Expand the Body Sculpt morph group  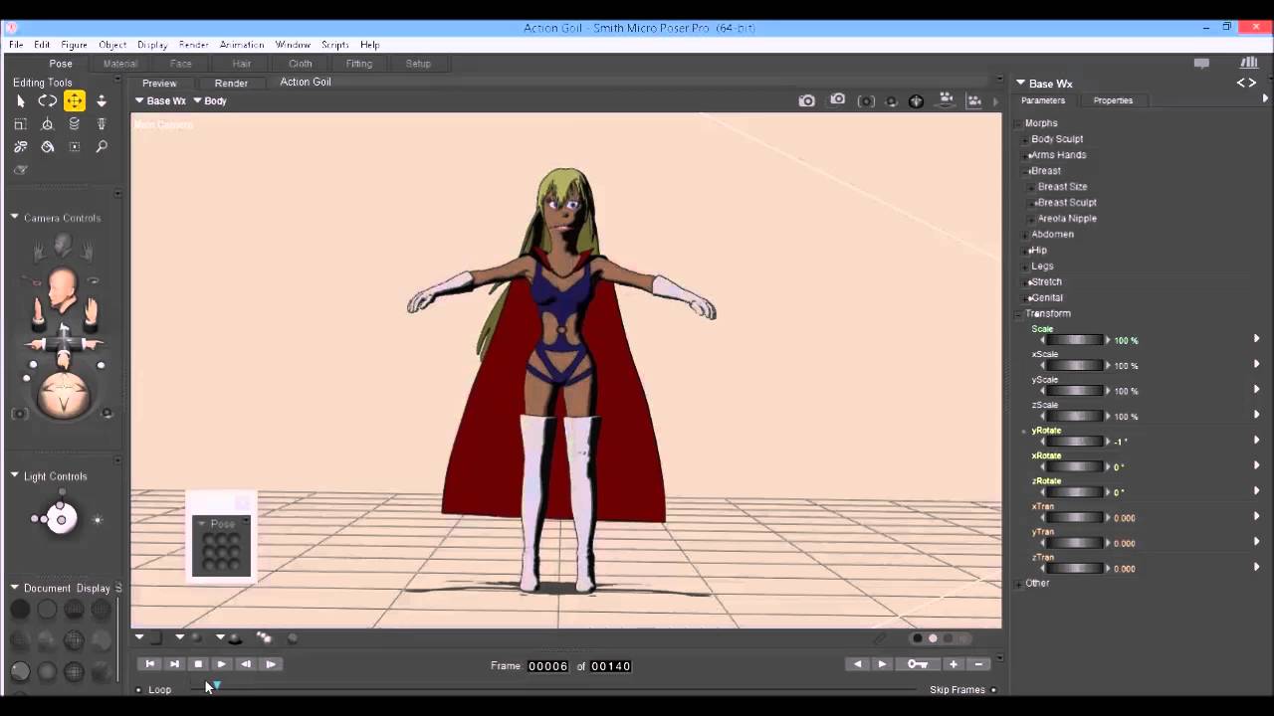coord(1025,139)
